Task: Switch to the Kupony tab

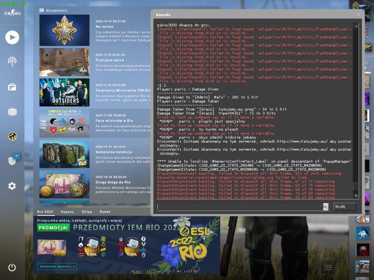Action: tap(67, 212)
